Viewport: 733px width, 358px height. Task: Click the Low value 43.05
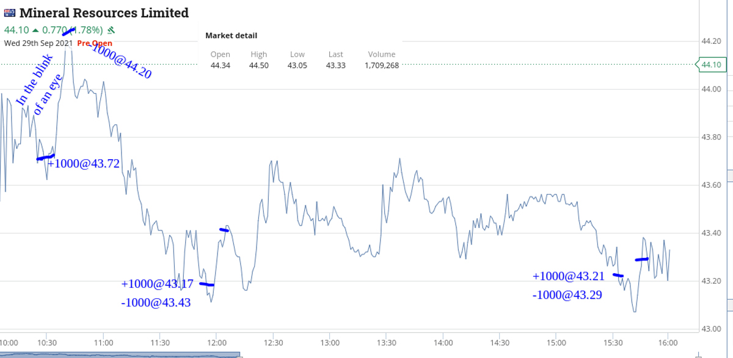(297, 65)
